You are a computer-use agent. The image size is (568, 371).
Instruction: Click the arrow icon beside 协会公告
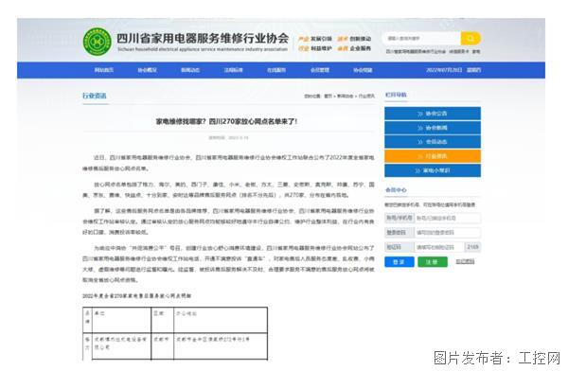(x=420, y=114)
